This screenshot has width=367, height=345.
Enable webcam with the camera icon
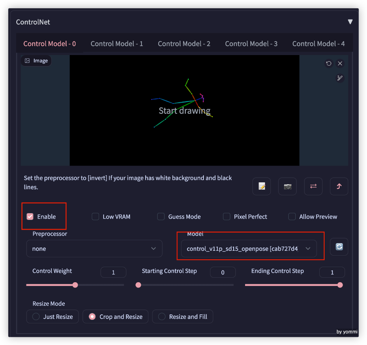(x=287, y=186)
